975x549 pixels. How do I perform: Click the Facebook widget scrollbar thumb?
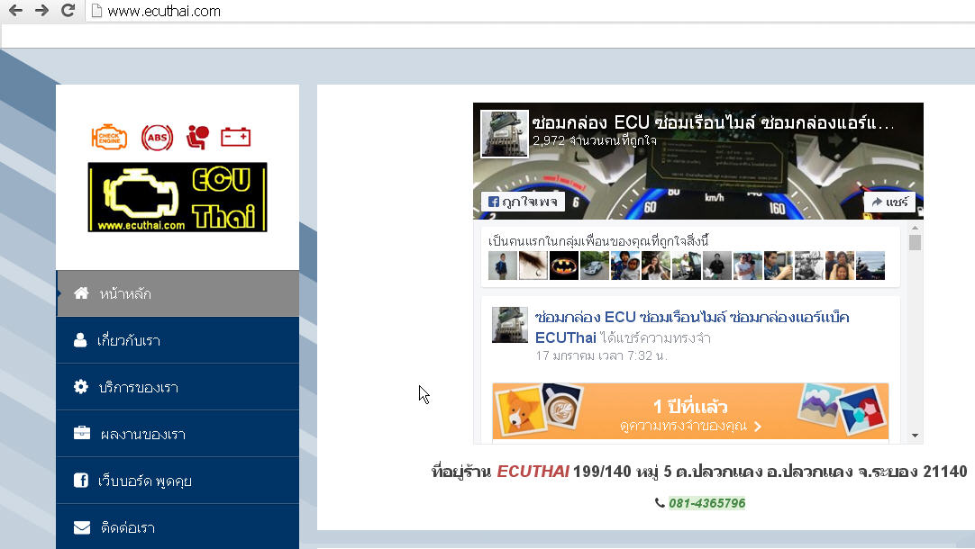click(915, 242)
